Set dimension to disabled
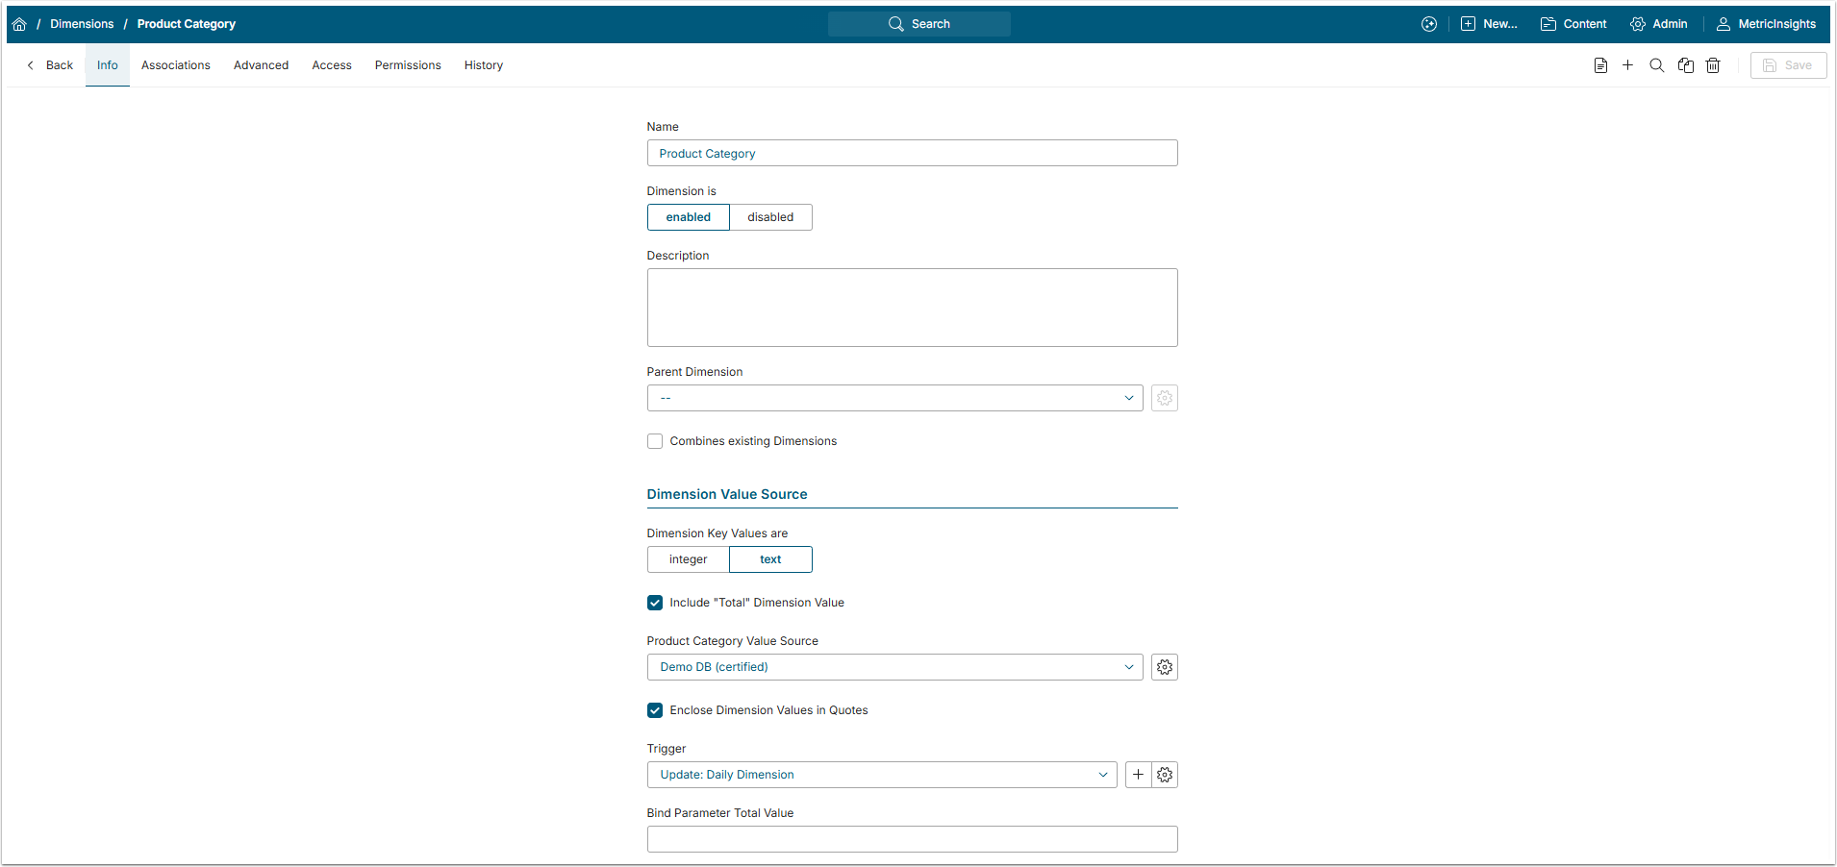 (770, 217)
